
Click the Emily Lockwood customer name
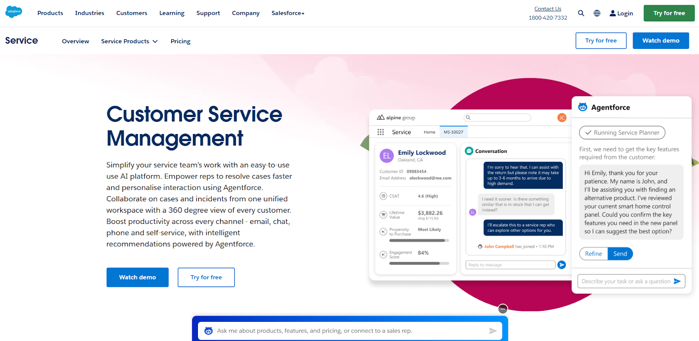click(x=422, y=152)
